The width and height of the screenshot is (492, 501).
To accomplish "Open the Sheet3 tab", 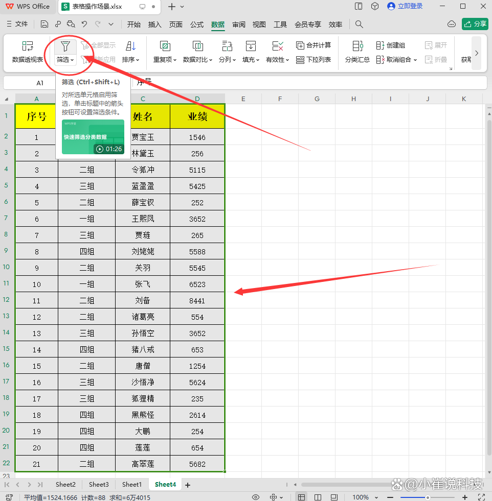I will (x=99, y=484).
